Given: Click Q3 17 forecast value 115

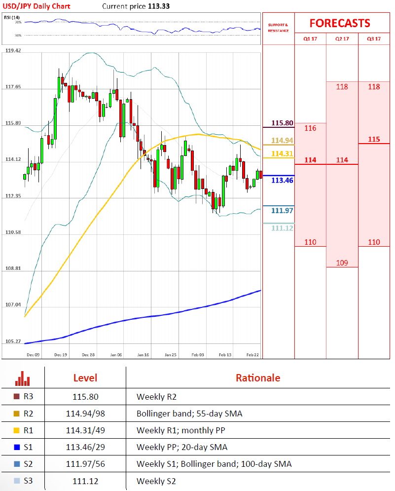Looking at the screenshot, I should (x=374, y=139).
